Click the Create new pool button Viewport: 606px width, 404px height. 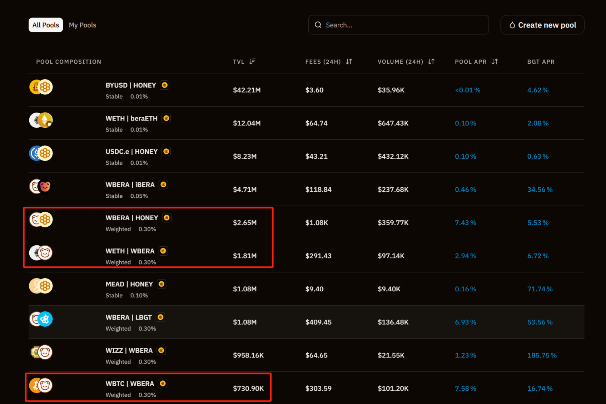click(x=542, y=25)
